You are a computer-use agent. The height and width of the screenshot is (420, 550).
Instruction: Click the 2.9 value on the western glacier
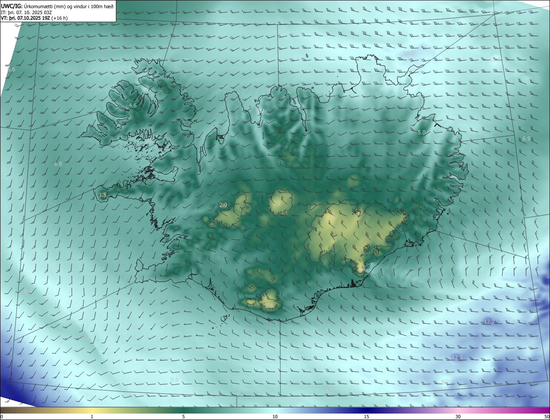[x=223, y=205]
